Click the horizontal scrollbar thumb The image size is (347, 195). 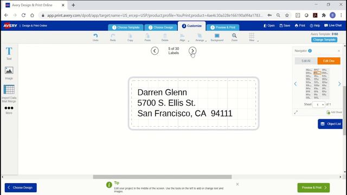[x=162, y=177]
